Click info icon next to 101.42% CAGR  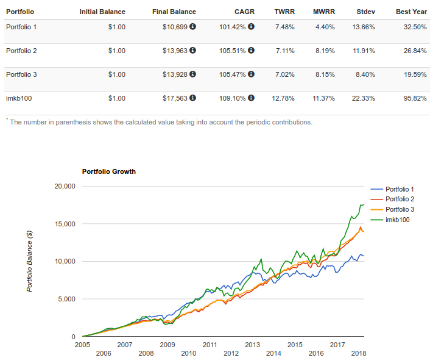(251, 27)
